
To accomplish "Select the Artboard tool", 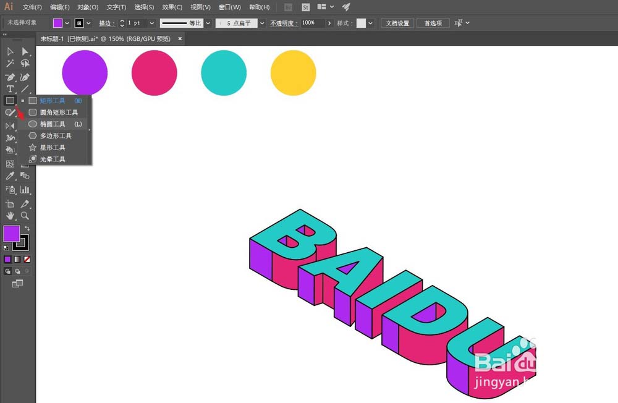I will (10, 203).
